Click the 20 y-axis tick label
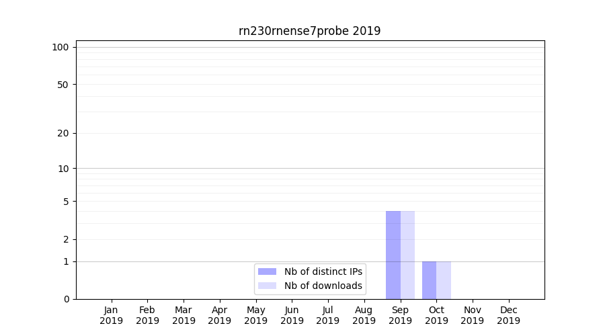Viewport: 605px width, 336px height. (x=63, y=133)
